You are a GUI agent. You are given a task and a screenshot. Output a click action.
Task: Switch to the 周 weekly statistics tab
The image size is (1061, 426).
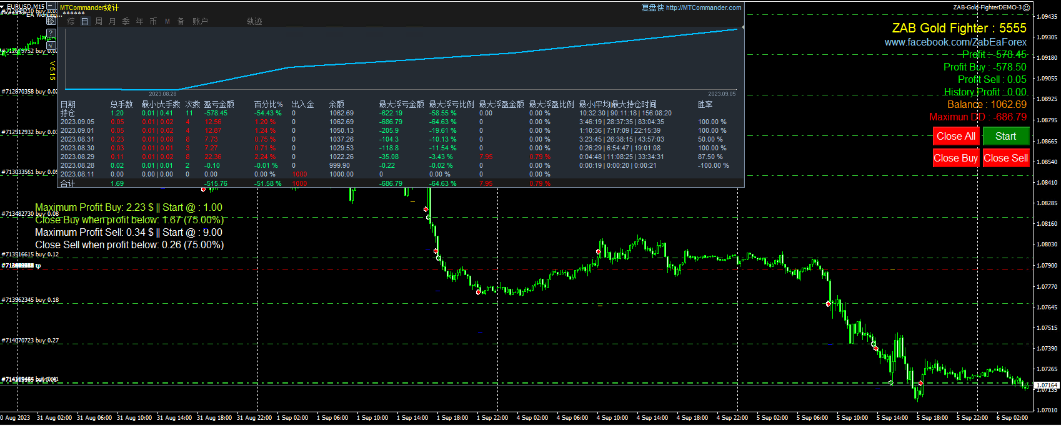(x=99, y=21)
